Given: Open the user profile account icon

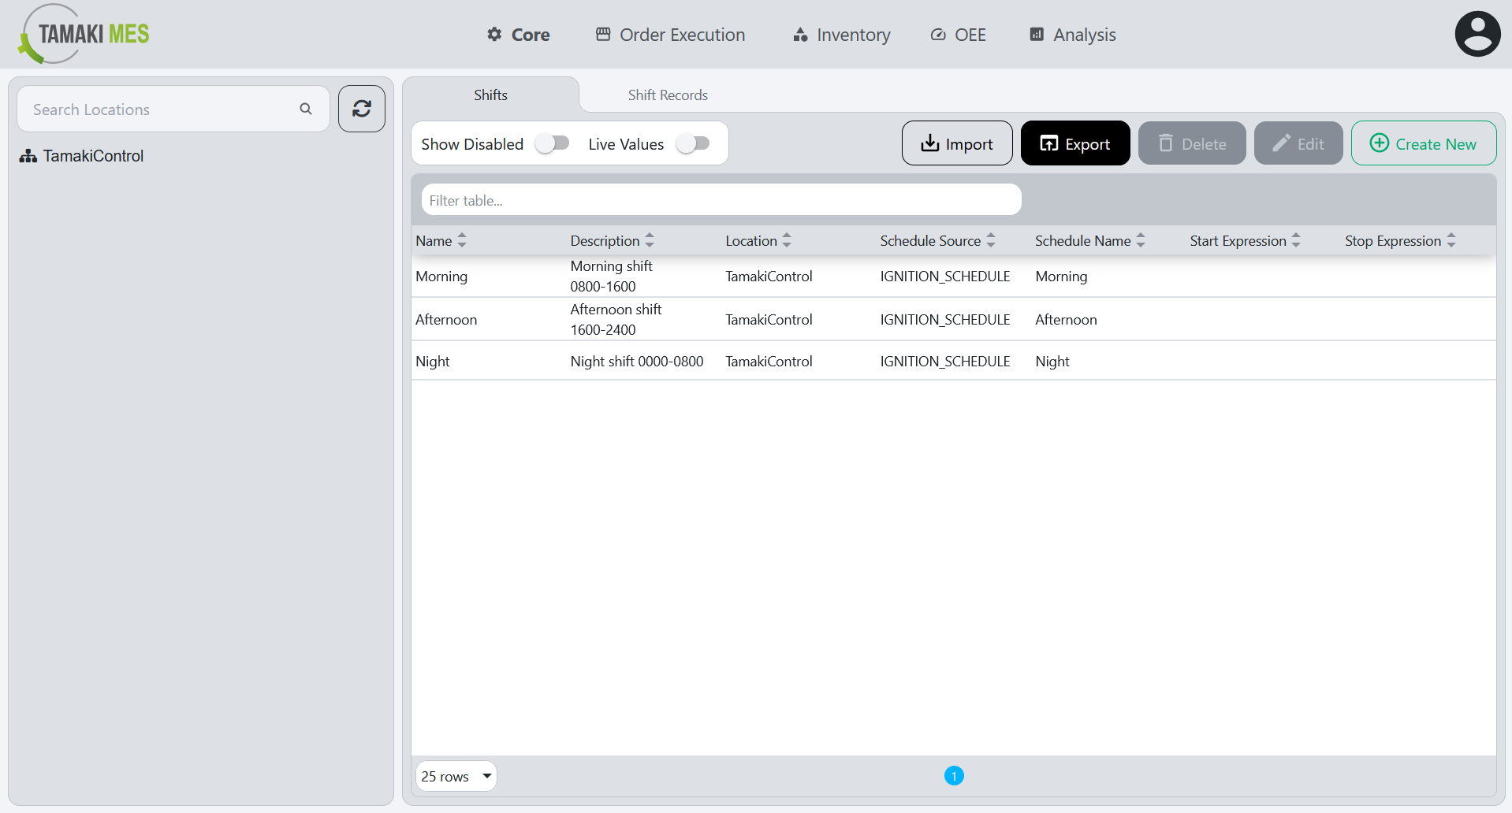Looking at the screenshot, I should [x=1477, y=33].
